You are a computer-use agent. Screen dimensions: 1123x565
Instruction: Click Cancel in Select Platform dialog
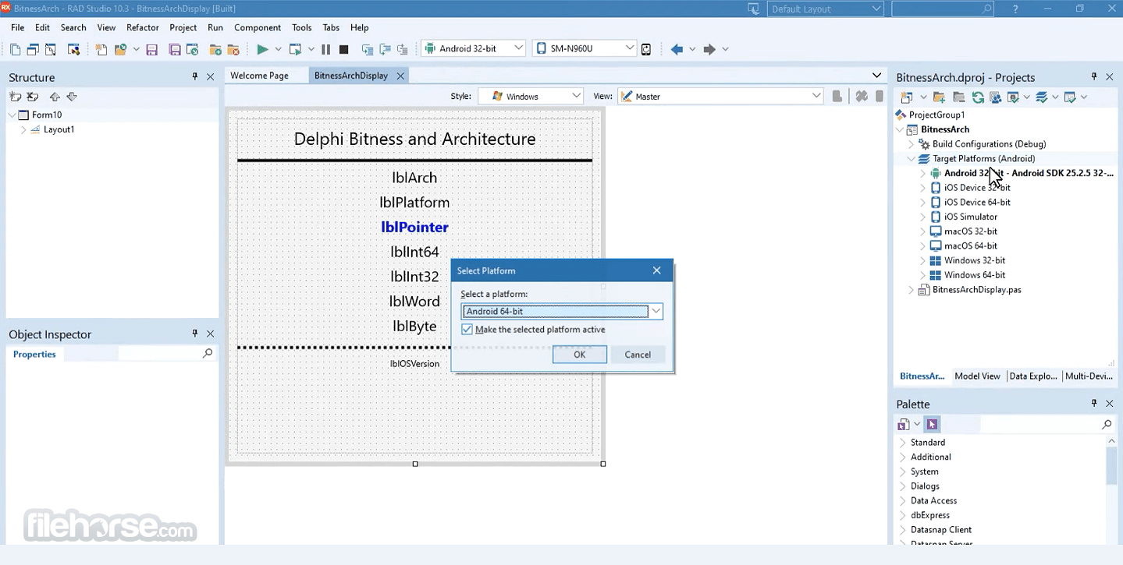pos(638,355)
